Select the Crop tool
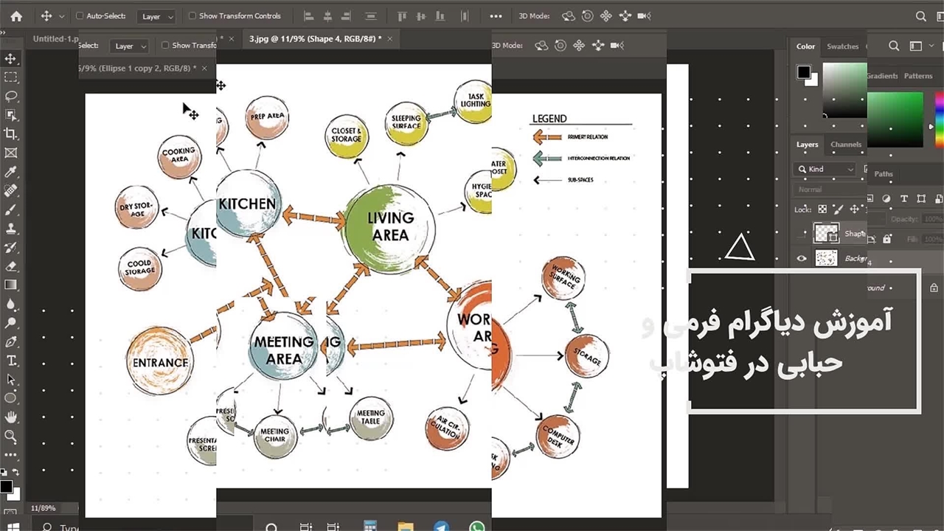Viewport: 944px width, 531px height. (x=11, y=134)
